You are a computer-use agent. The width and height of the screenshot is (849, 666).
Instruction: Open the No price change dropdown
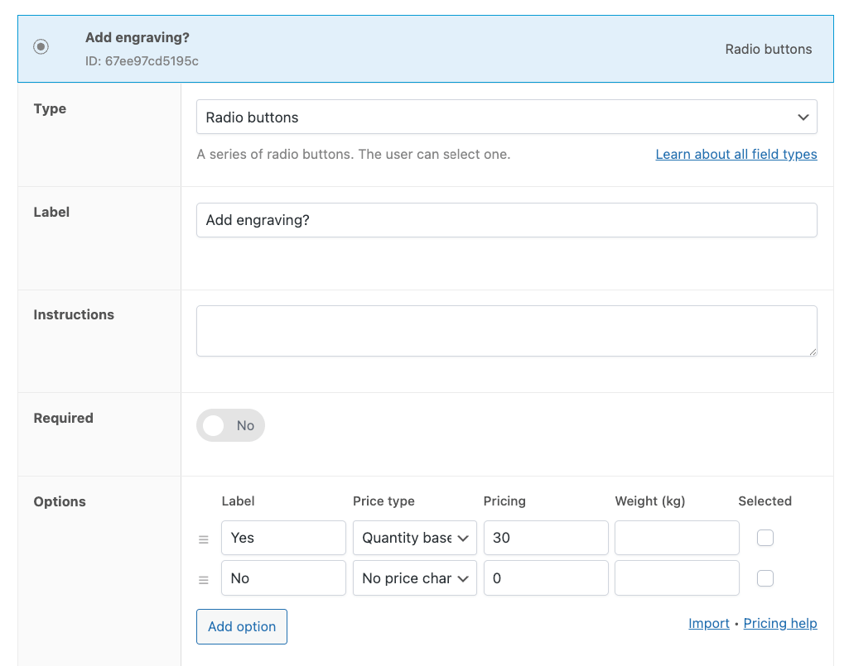tap(415, 578)
